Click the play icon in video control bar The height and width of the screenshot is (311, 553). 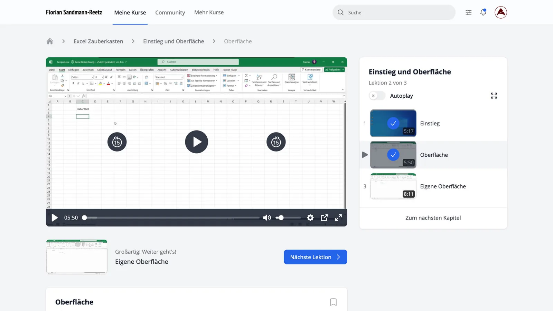point(55,218)
